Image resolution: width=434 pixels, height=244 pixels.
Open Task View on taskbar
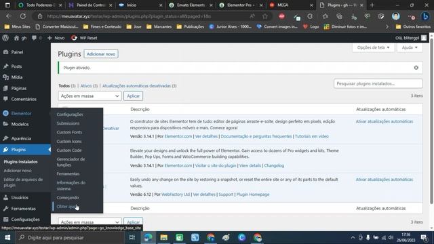[132, 238]
